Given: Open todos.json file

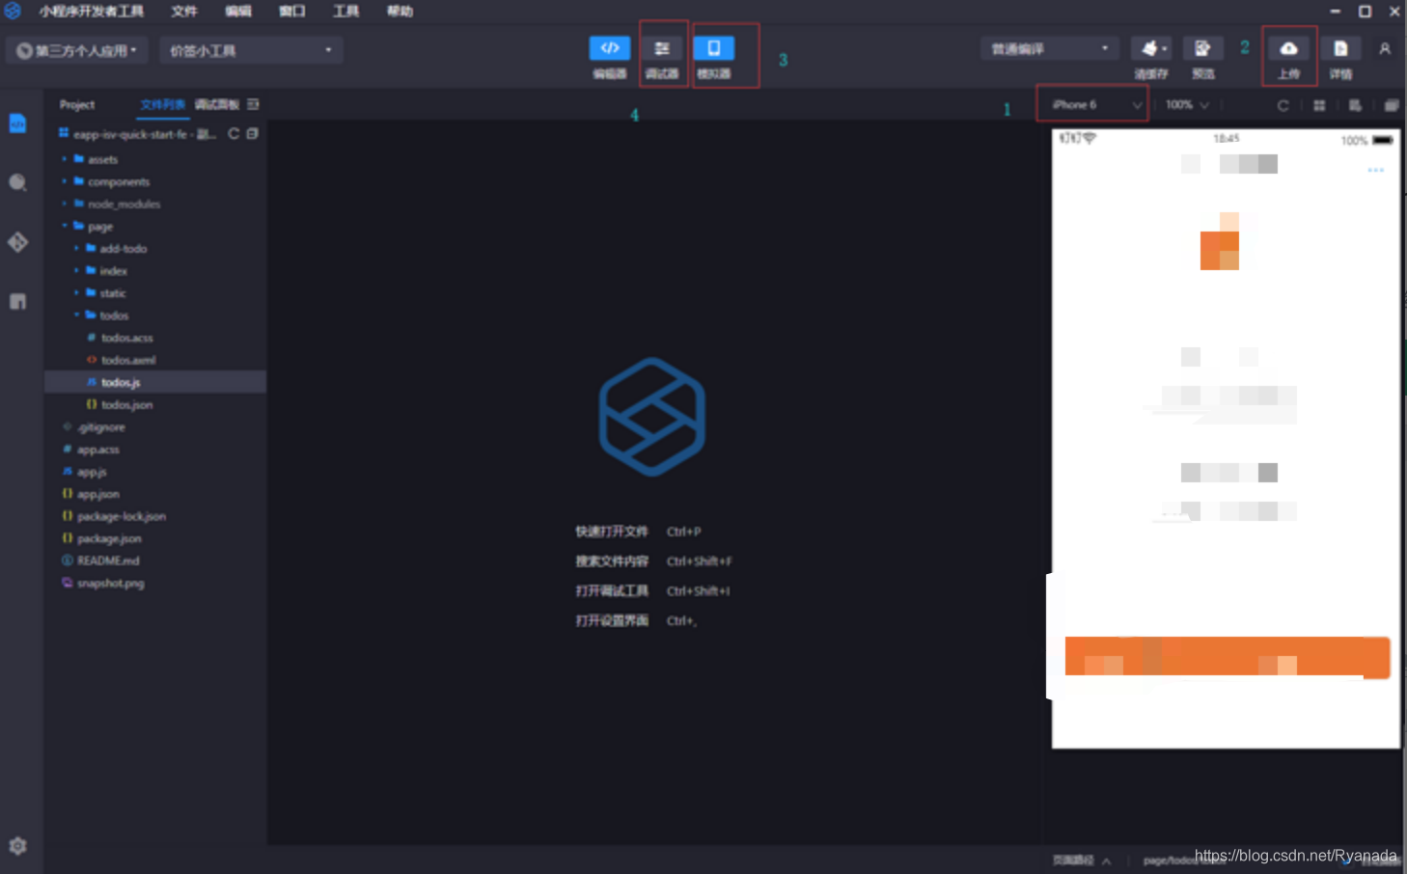Looking at the screenshot, I should click(x=127, y=405).
